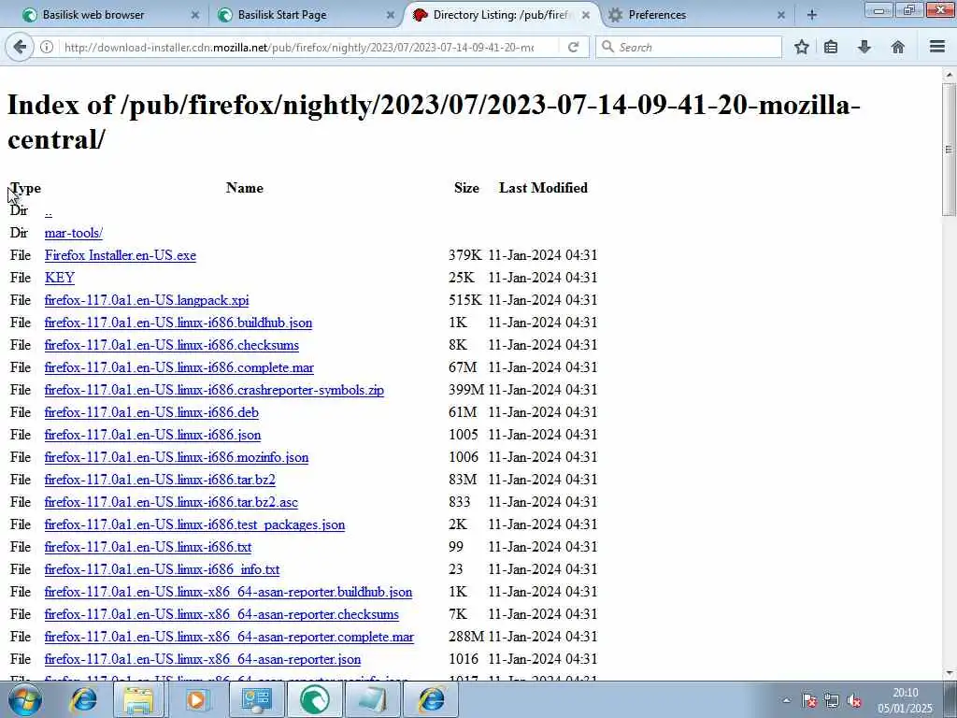Click the 288M size value
Image resolution: width=957 pixels, height=718 pixels.
pyautogui.click(x=466, y=637)
